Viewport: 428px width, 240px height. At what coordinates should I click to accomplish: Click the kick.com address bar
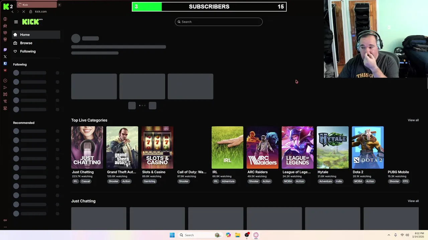(x=41, y=12)
